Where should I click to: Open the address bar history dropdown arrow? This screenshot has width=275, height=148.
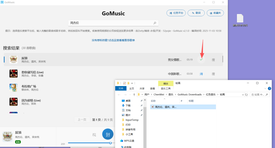(243, 95)
